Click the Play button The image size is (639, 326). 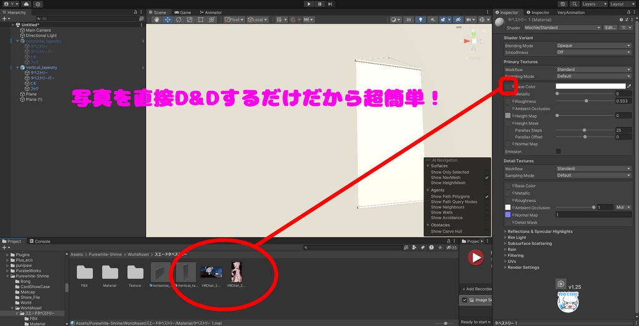point(309,4)
